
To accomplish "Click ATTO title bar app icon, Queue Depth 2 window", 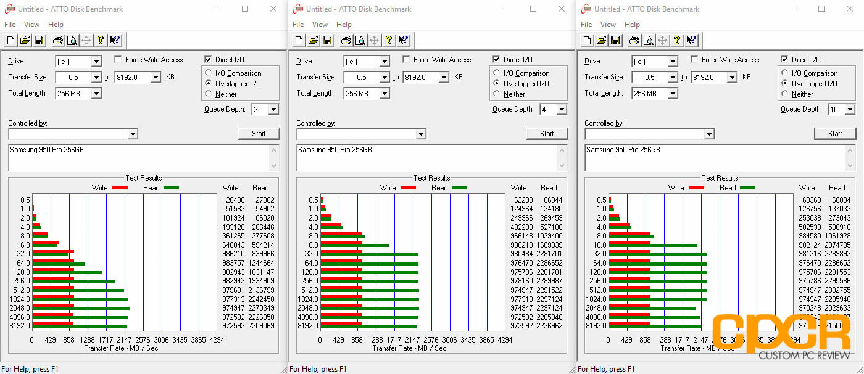I will (9, 9).
